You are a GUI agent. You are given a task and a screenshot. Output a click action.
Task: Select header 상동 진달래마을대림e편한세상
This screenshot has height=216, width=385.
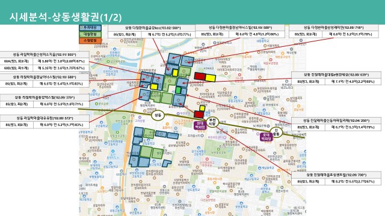coord(336,75)
